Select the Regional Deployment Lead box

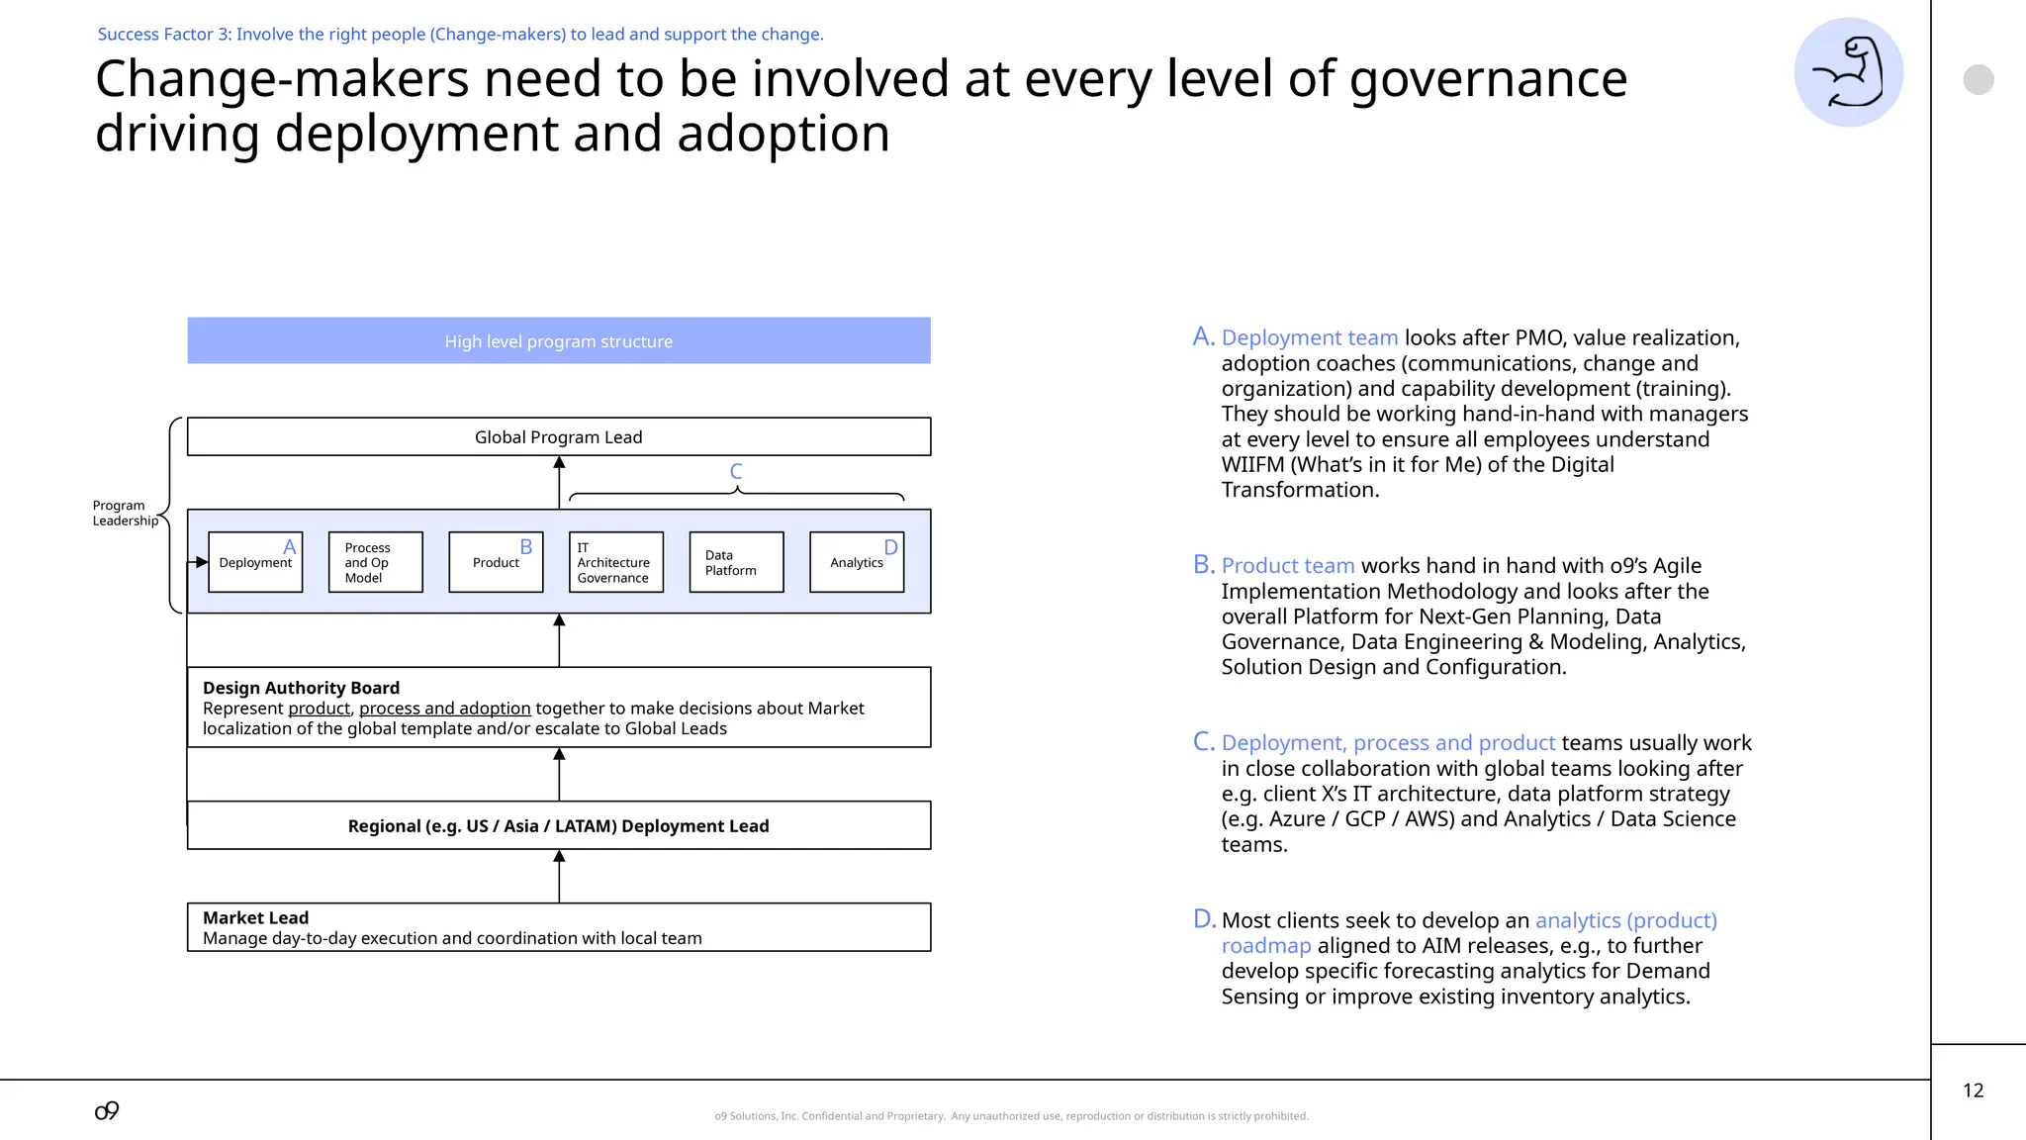coord(558,825)
